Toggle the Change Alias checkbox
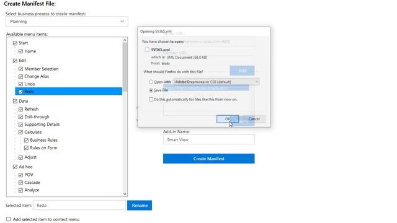The width and height of the screenshot is (397, 223). point(20,76)
